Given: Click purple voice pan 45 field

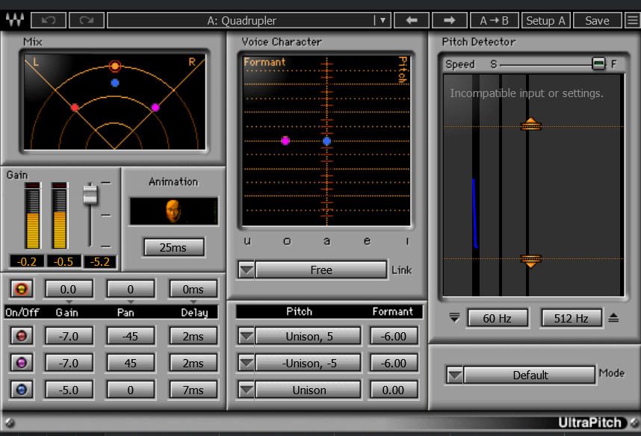Looking at the screenshot, I should [131, 362].
